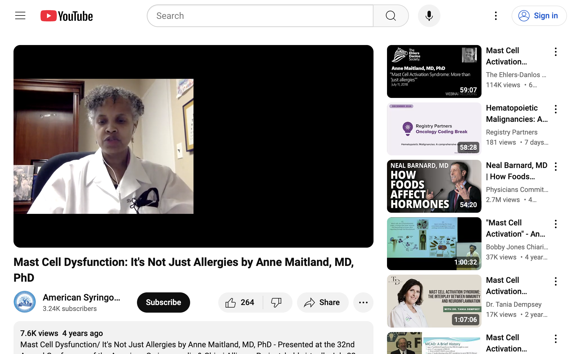Screen dimensions: 576x354
Task: Start voice search with microphone
Action: click(429, 16)
